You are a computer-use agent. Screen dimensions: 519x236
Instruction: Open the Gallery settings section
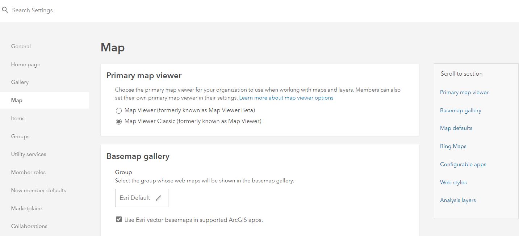[x=20, y=82]
